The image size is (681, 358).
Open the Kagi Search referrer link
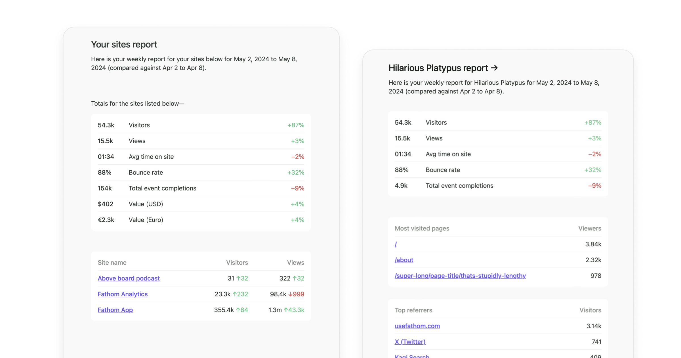(x=412, y=356)
